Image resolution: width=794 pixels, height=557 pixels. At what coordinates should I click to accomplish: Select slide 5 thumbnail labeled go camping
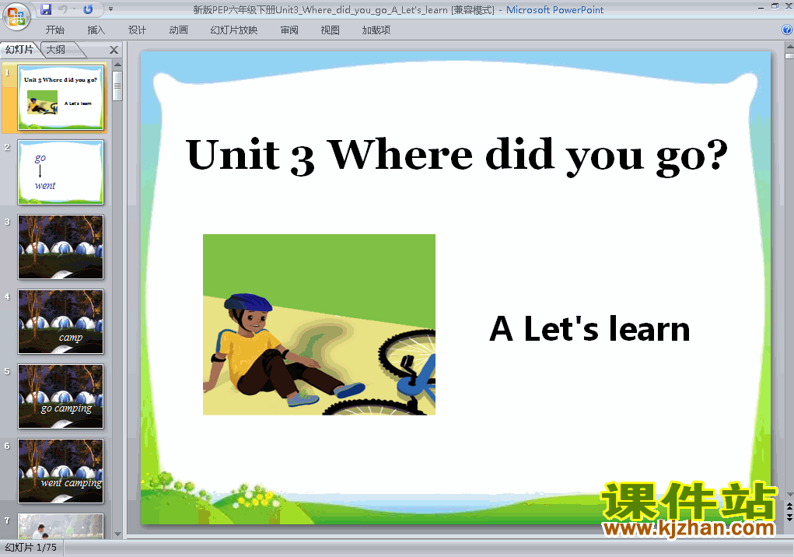pos(61,397)
